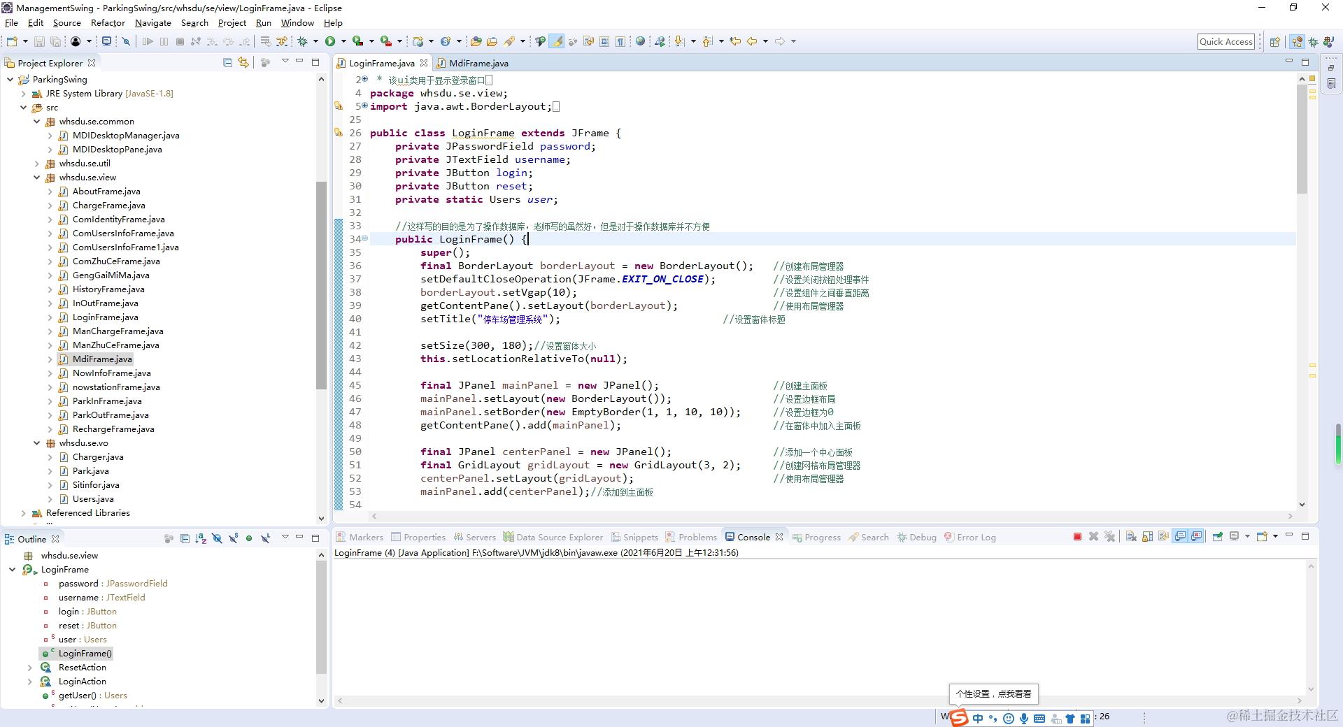Click the New file toolbar icon
Screen dimensions: 1343x727
12,41
